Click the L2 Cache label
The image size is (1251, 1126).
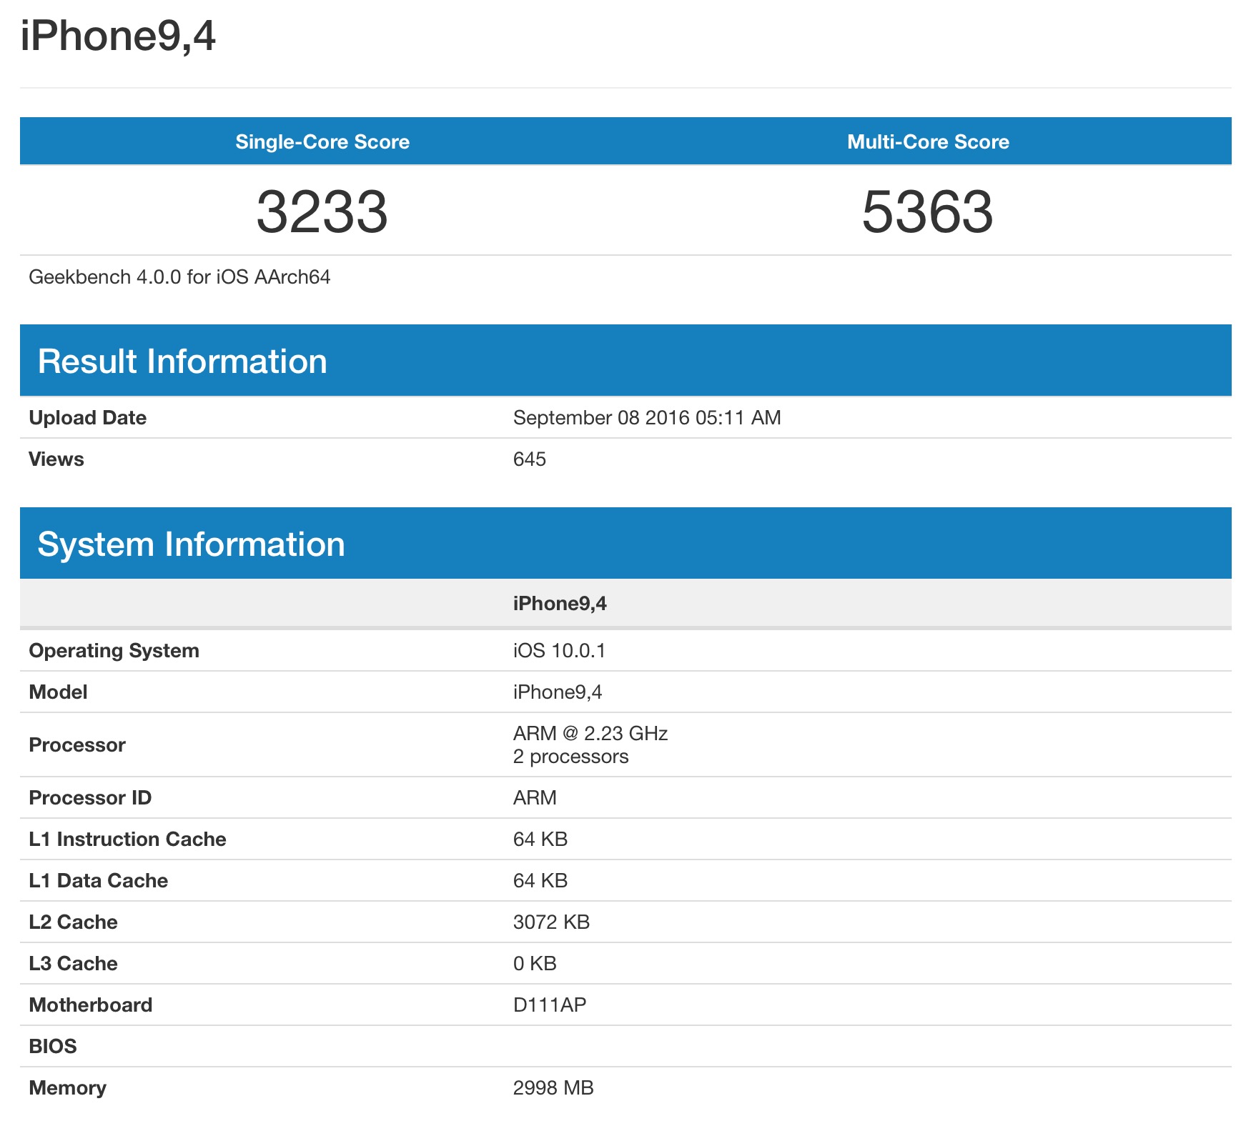(73, 922)
